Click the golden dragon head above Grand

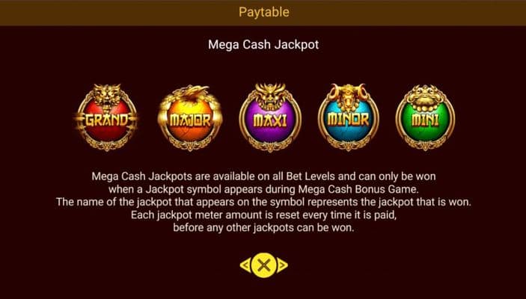pos(107,95)
